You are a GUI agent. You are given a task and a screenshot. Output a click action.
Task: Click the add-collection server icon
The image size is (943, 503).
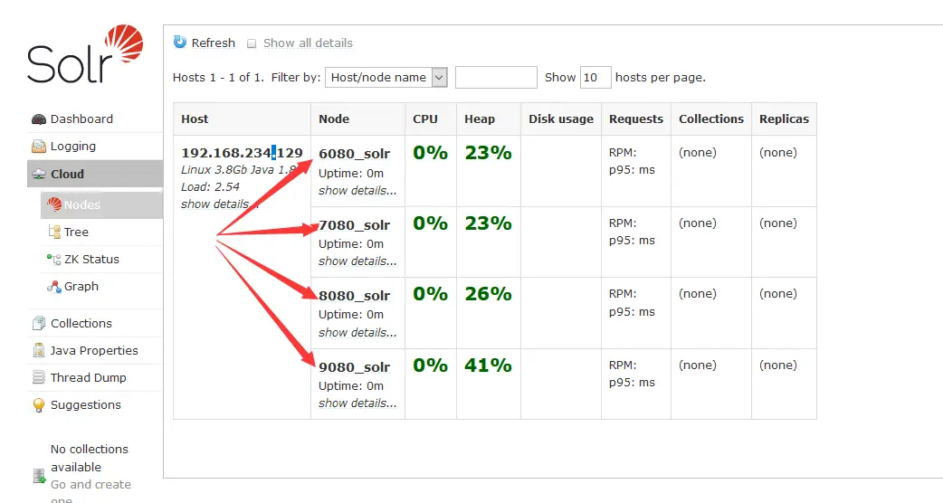point(39,476)
